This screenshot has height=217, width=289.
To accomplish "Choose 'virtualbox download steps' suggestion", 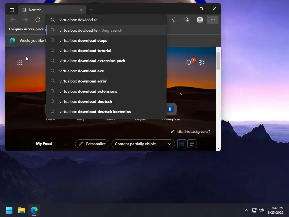I will pyautogui.click(x=106, y=40).
